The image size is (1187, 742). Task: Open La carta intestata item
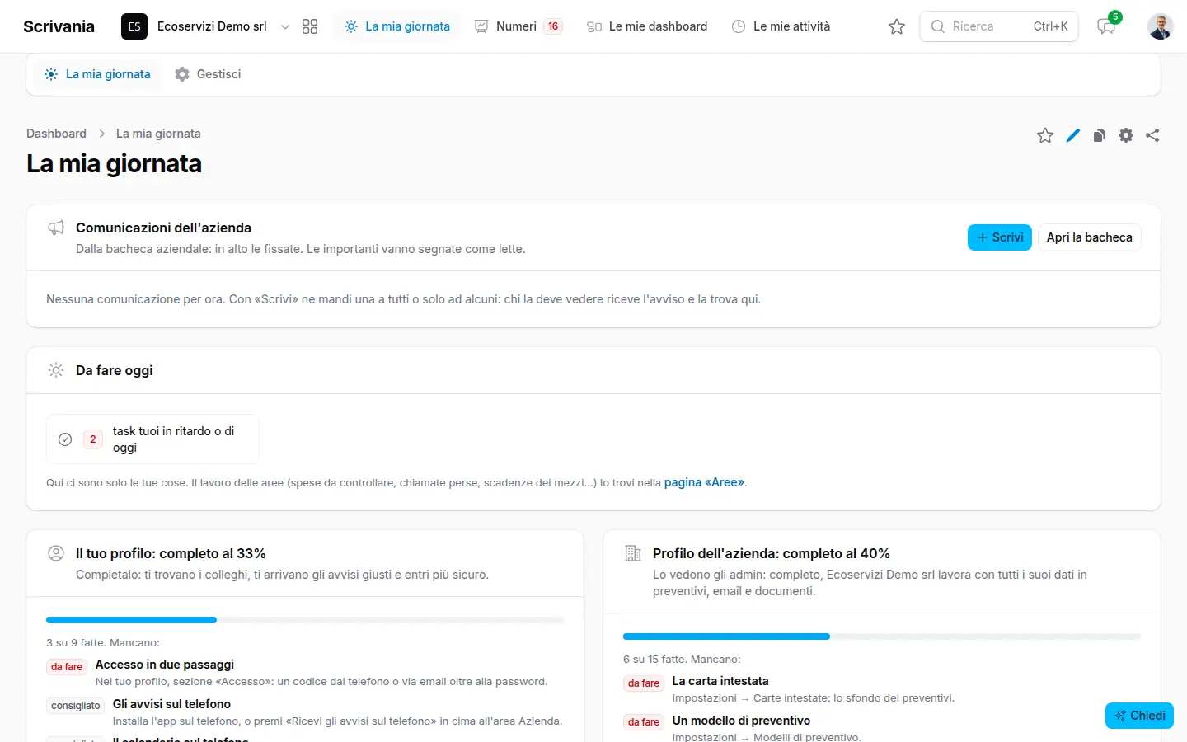[x=720, y=681]
